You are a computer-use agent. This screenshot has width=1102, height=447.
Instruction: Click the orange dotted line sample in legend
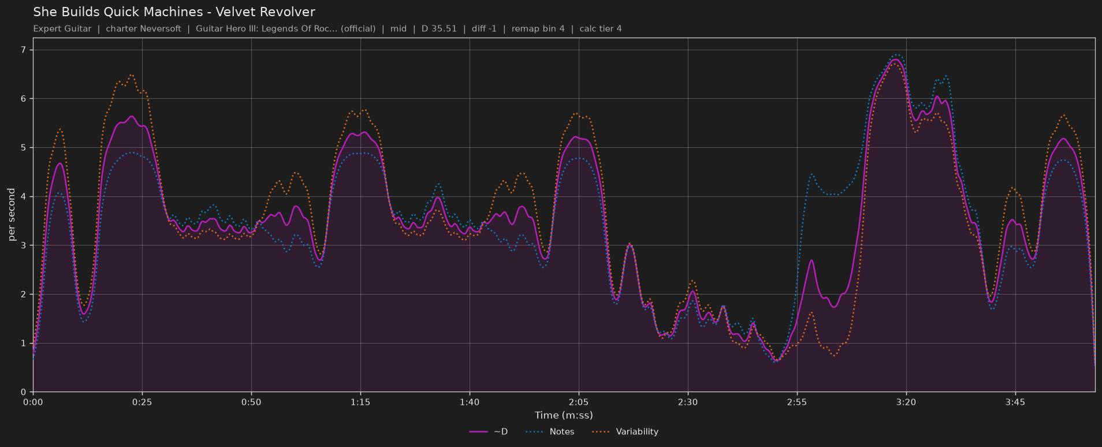602,432
